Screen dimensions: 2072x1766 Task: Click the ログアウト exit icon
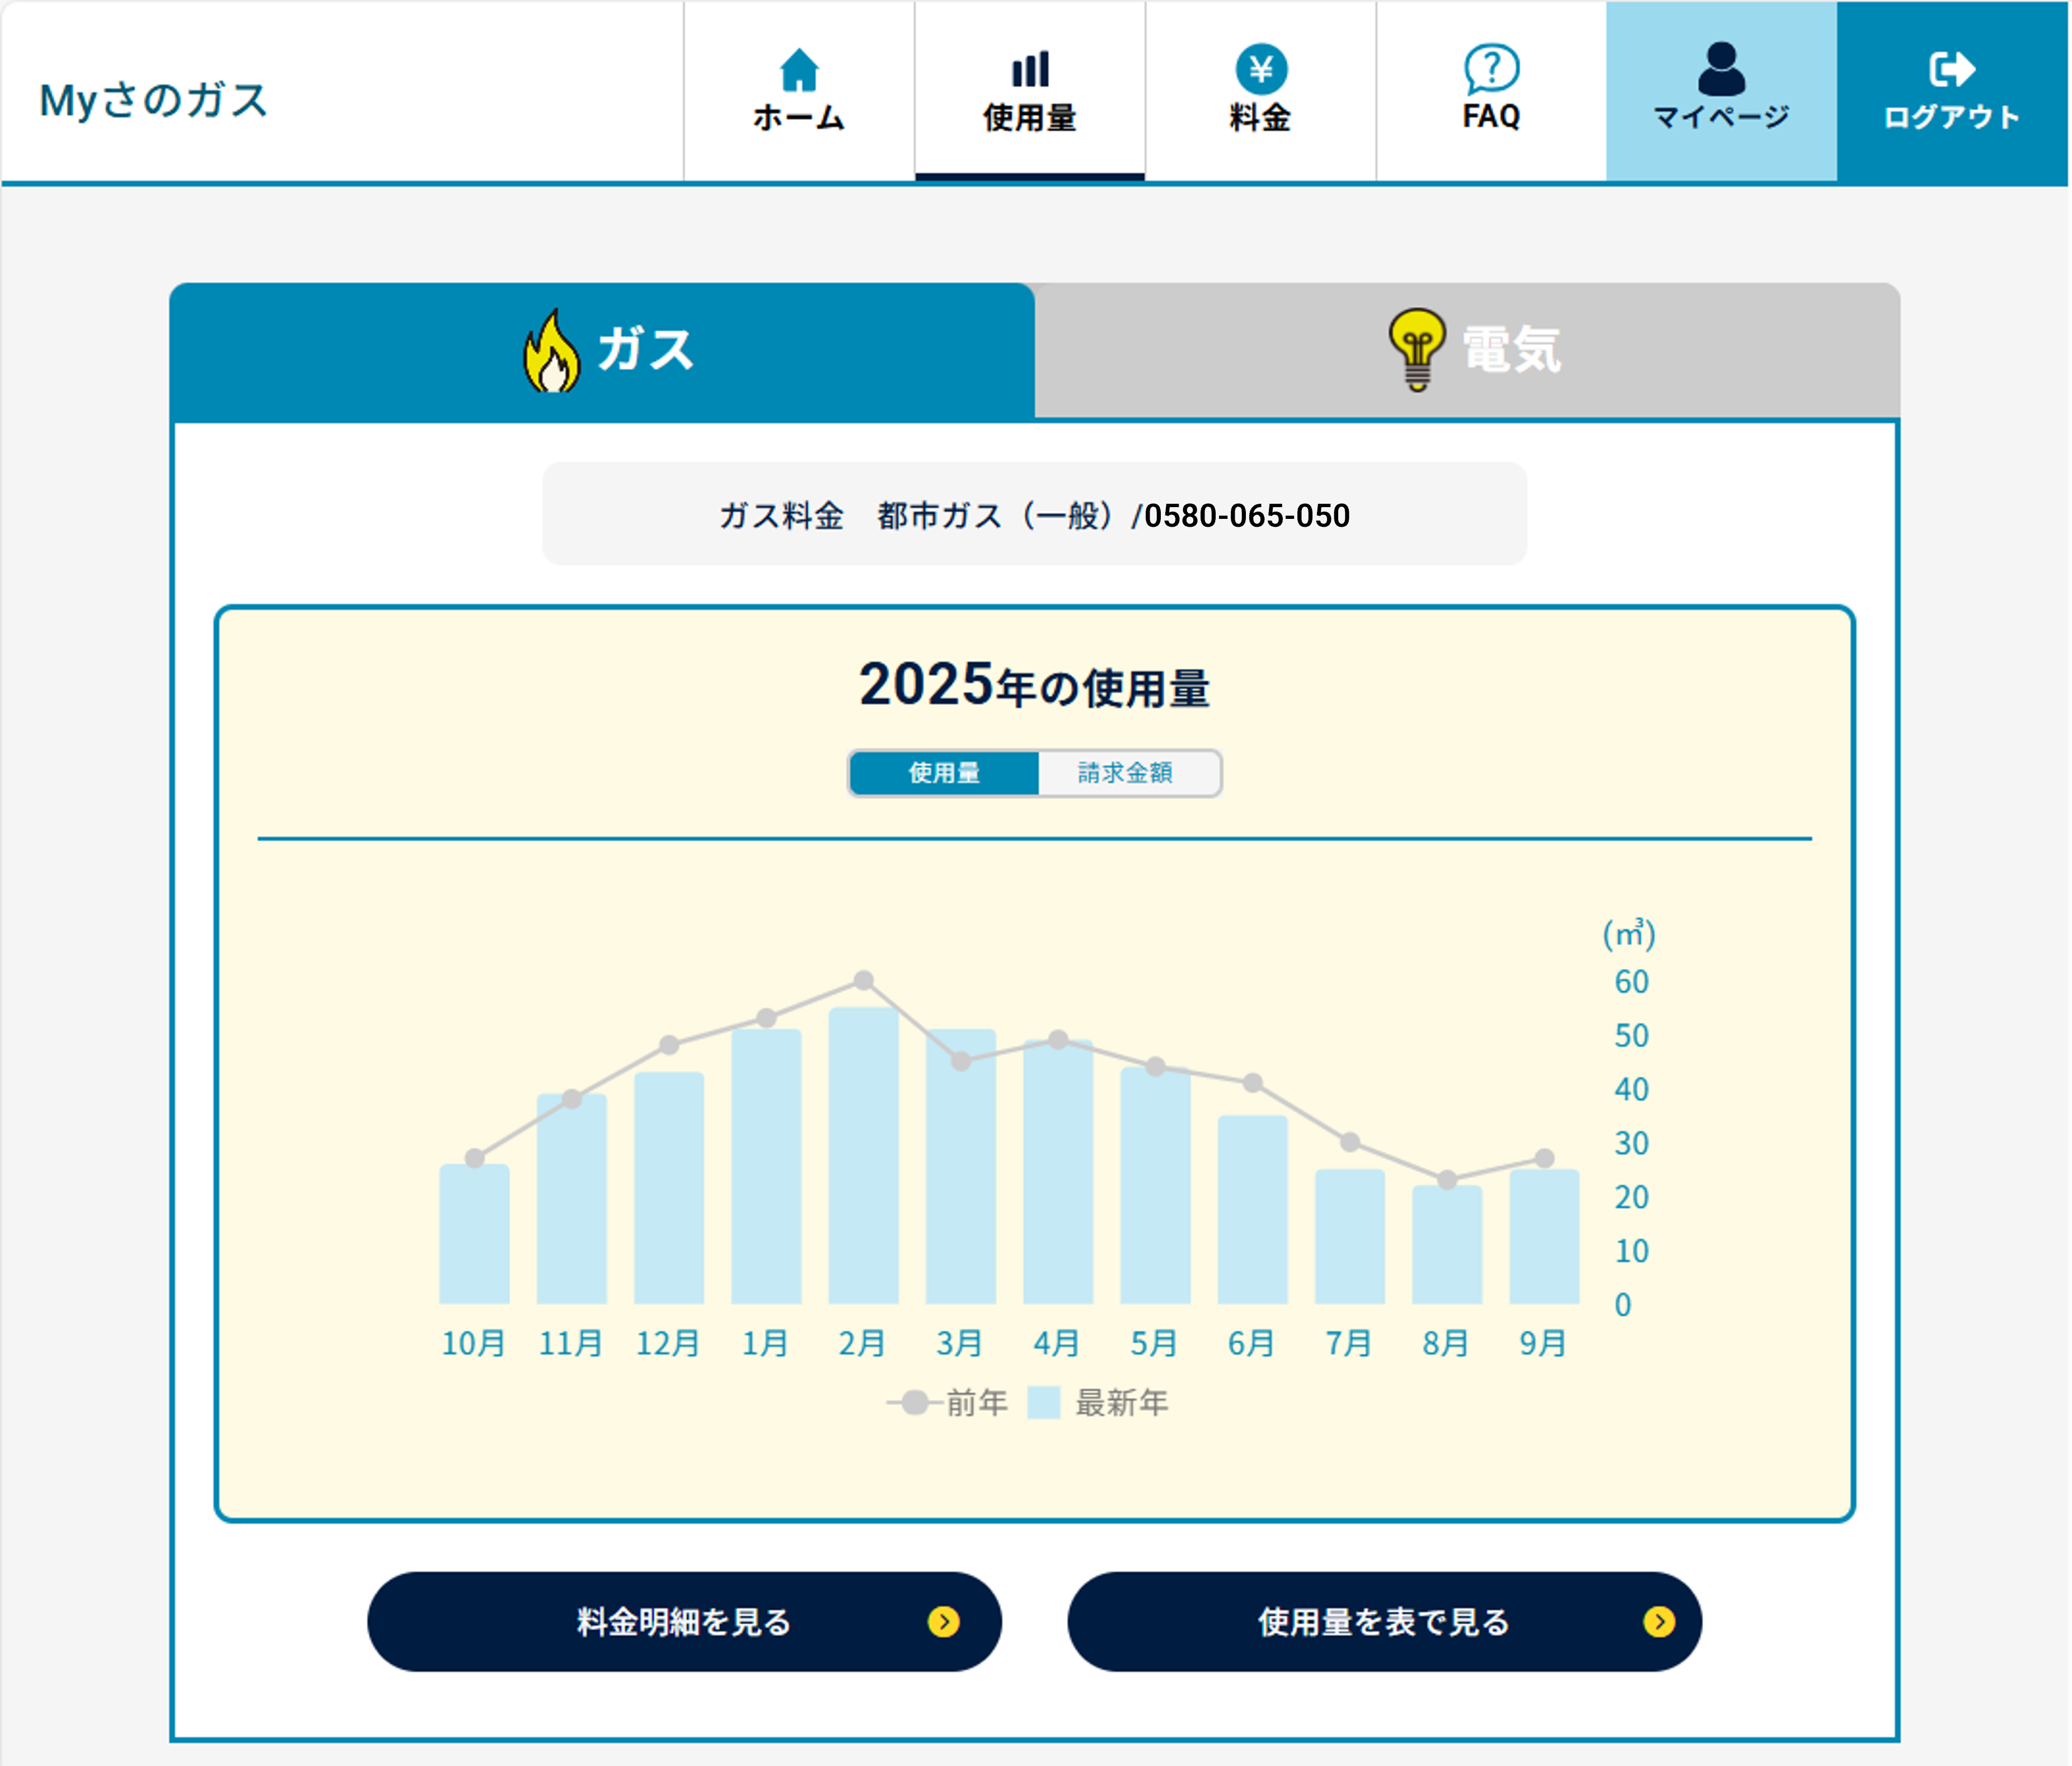pyautogui.click(x=1952, y=68)
